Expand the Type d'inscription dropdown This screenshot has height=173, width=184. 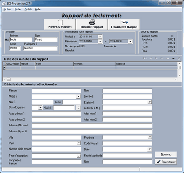pos(79,156)
